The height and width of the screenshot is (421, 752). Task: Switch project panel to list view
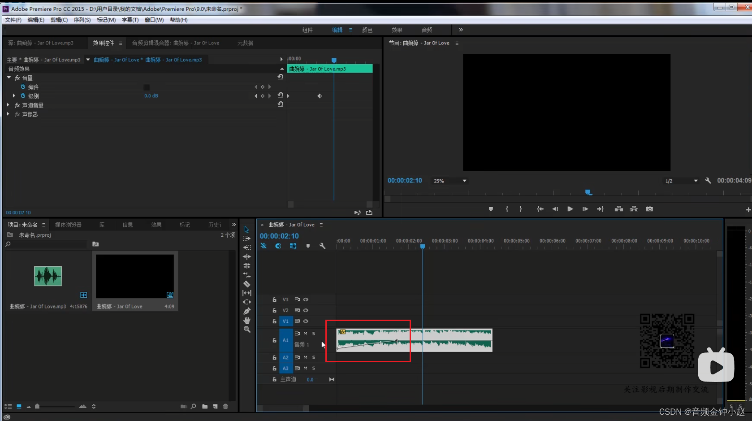pyautogui.click(x=8, y=407)
